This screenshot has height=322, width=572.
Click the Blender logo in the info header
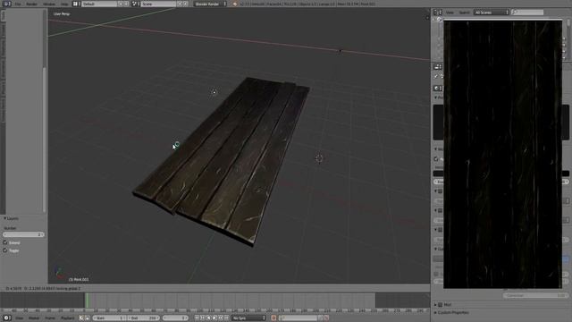[x=234, y=4]
